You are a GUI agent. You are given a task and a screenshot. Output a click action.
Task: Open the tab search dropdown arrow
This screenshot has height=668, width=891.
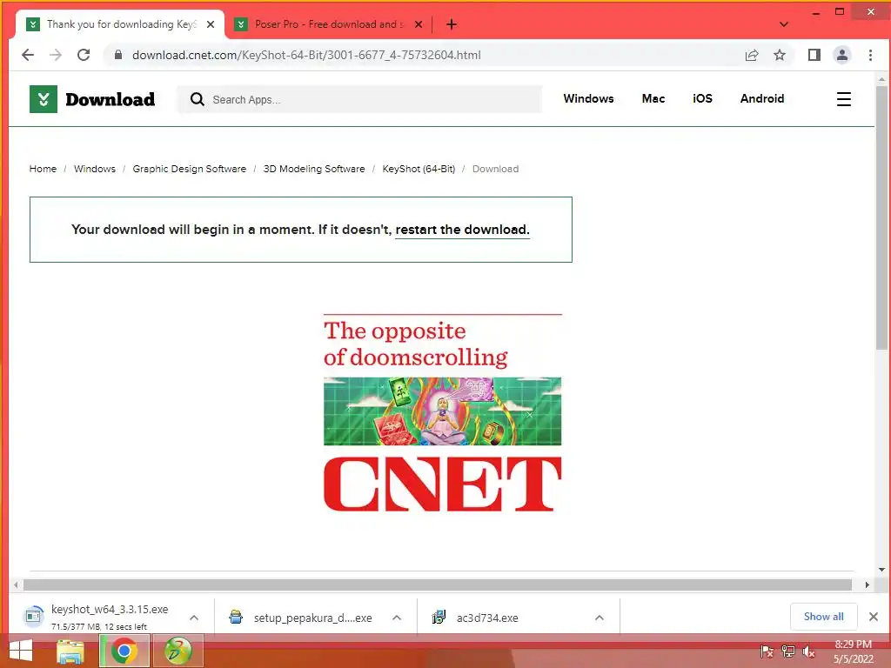point(784,24)
